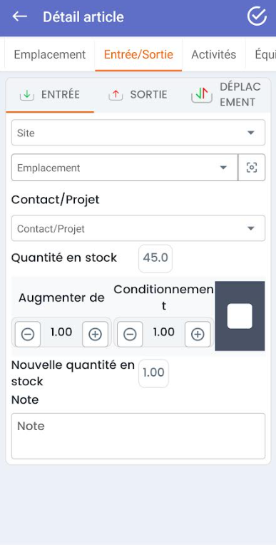This screenshot has width=276, height=545.
Task: Toggle the white checkbox in dark panel
Action: coord(240,316)
